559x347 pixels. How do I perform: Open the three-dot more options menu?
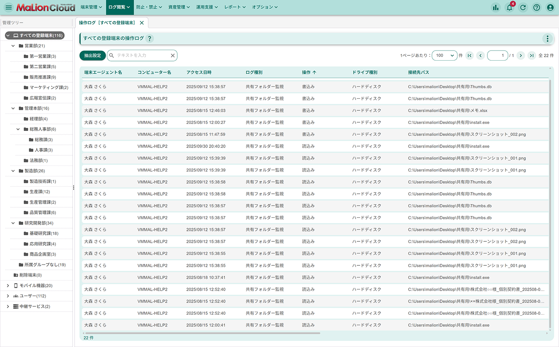tap(547, 38)
